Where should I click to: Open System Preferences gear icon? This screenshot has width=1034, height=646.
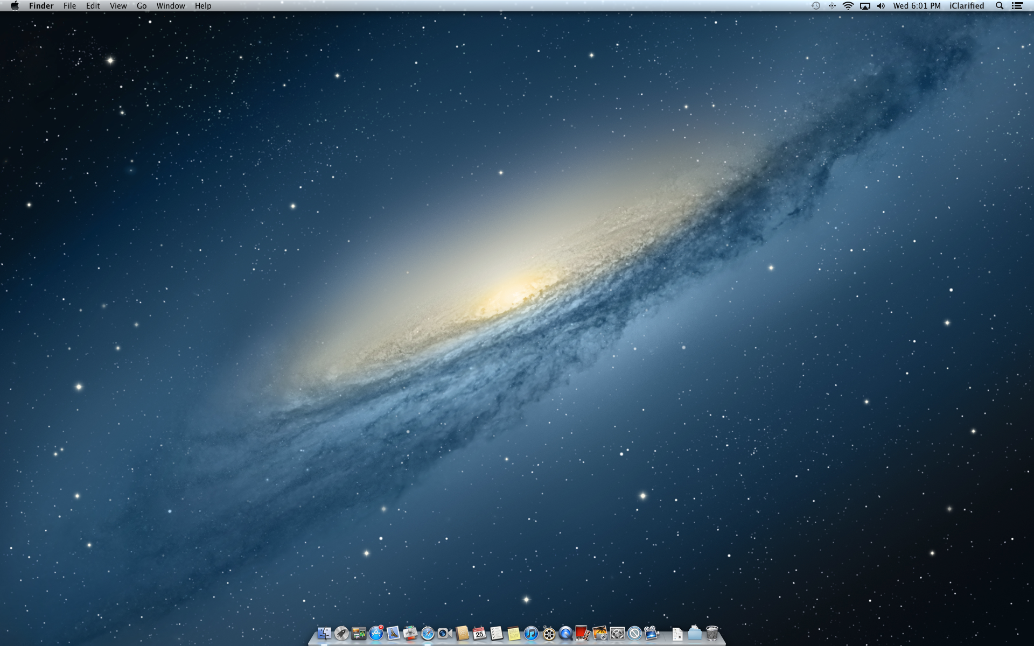pyautogui.click(x=617, y=634)
